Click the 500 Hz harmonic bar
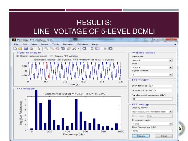Viewport: 188px width, 141px height. (x=76, y=115)
